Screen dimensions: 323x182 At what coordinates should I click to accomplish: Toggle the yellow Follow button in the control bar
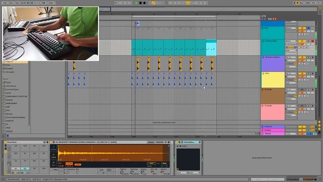tap(153, 3)
